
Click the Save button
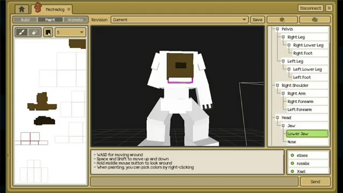coord(257,20)
